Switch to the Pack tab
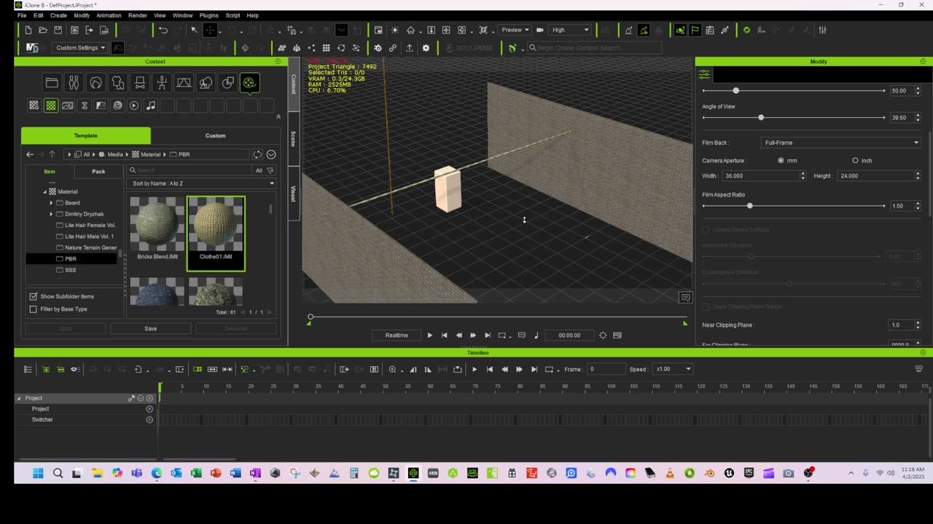 98,172
